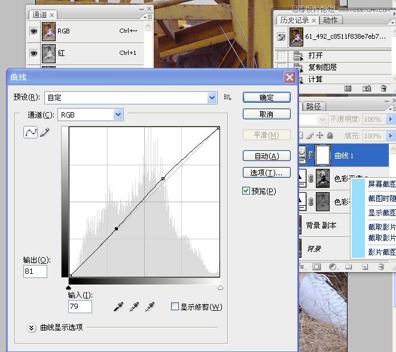Select the curve point editing tool
Viewport: 396px width, 352px height.
tap(31, 132)
